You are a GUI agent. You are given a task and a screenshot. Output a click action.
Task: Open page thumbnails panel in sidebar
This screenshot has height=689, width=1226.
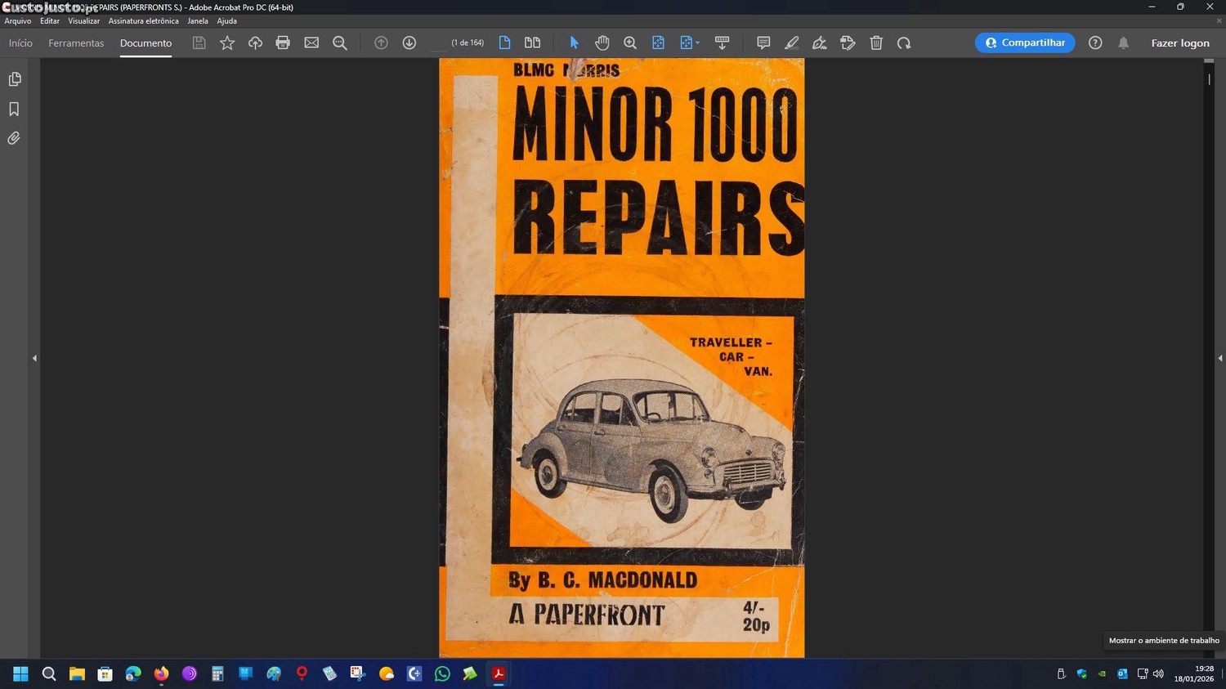coord(14,79)
